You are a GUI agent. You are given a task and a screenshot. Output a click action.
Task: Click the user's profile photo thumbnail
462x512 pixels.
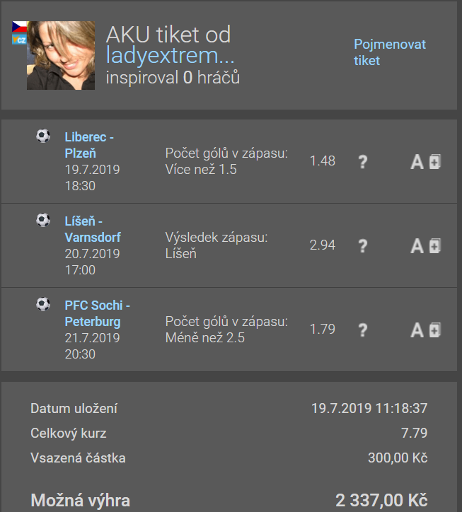[x=61, y=55]
